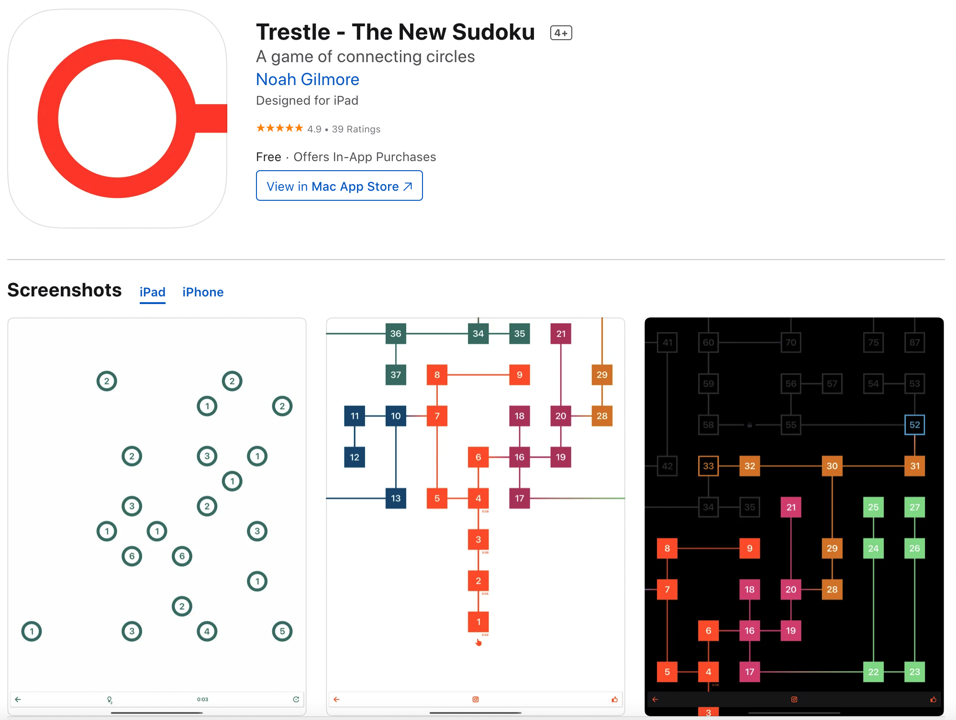Click the thumbs-up icon in second screenshot
Screen dimensions: 956x720
[x=614, y=699]
